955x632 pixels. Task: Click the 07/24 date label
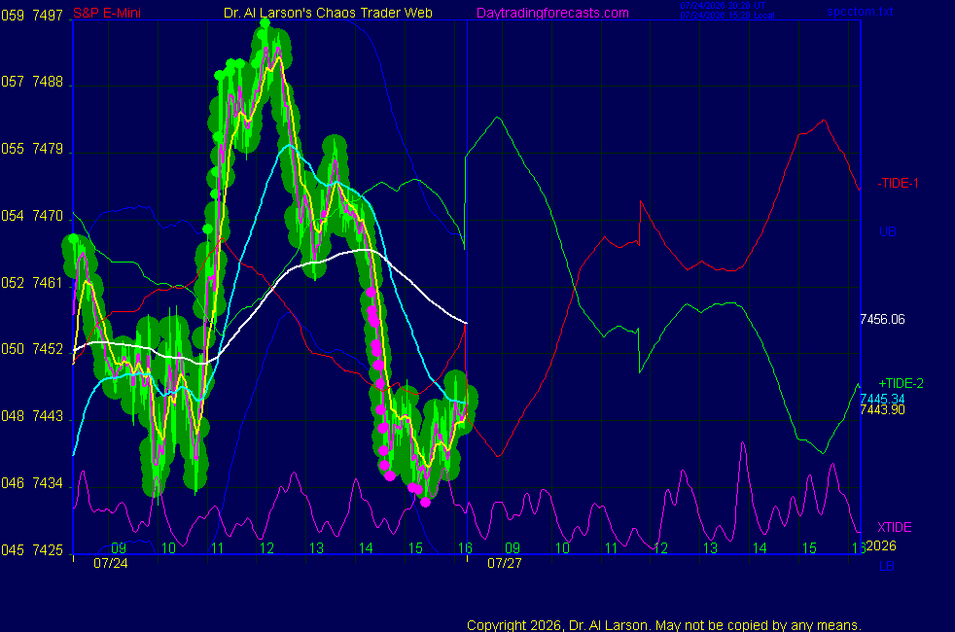(110, 563)
